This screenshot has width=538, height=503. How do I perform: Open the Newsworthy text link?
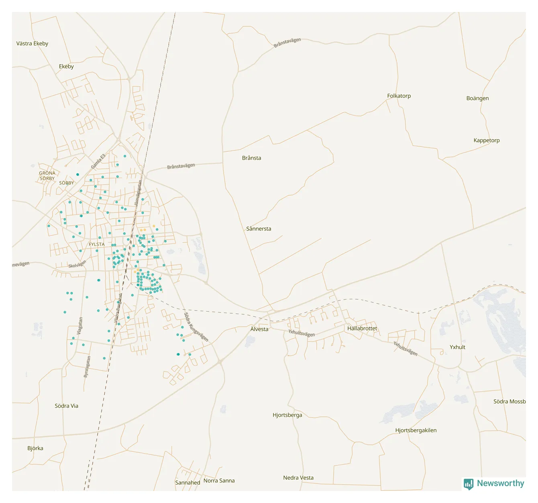500,483
